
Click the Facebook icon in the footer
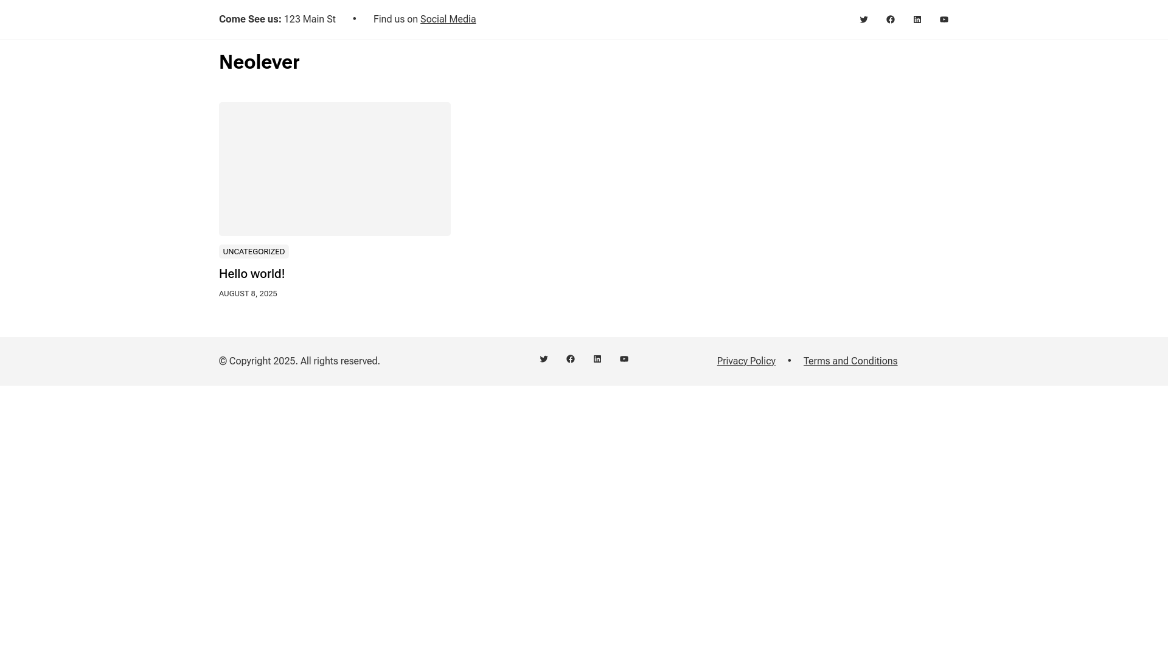point(571,359)
